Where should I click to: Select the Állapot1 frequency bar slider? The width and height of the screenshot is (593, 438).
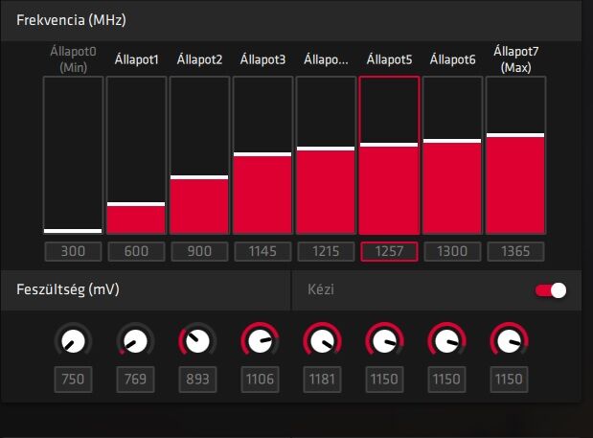(136, 155)
